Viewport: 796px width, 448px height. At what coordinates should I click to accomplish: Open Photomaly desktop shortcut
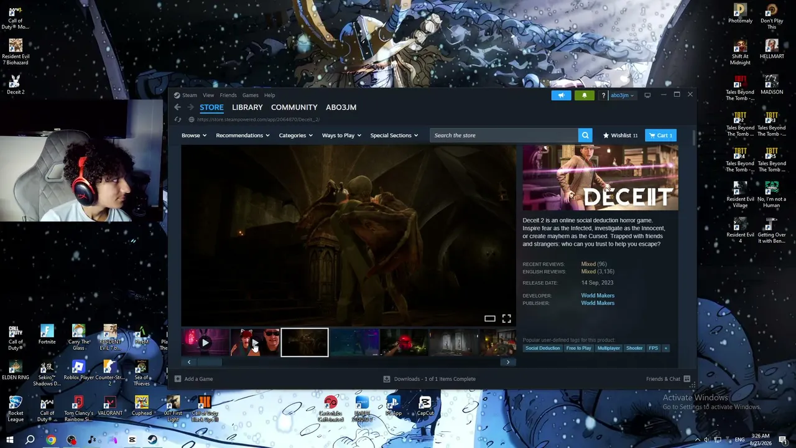(x=740, y=14)
